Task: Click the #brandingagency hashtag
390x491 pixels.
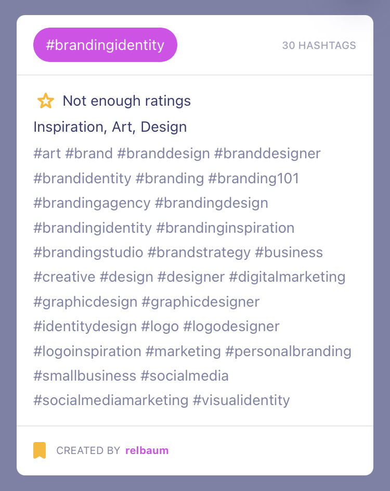Action: [x=92, y=203]
